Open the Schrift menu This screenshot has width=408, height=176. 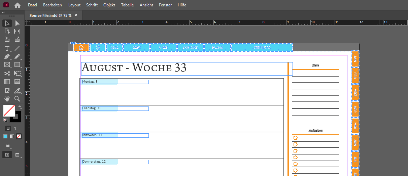click(92, 5)
